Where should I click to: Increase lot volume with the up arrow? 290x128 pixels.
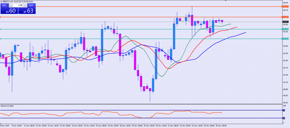[25, 5]
